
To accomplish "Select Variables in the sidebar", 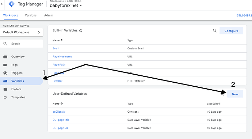I will (18, 81).
